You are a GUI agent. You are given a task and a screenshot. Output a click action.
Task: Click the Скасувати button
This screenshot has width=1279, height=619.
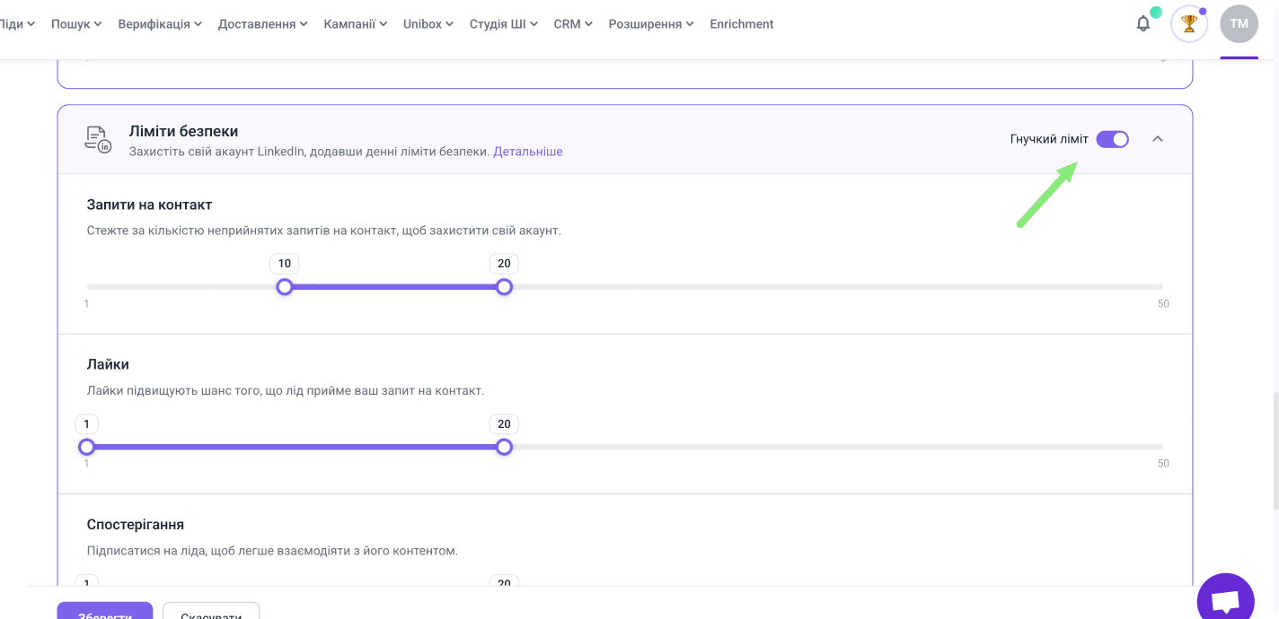click(x=211, y=612)
